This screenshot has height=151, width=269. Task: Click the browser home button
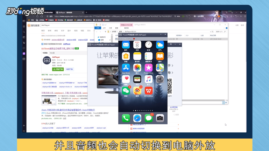coord(42,16)
